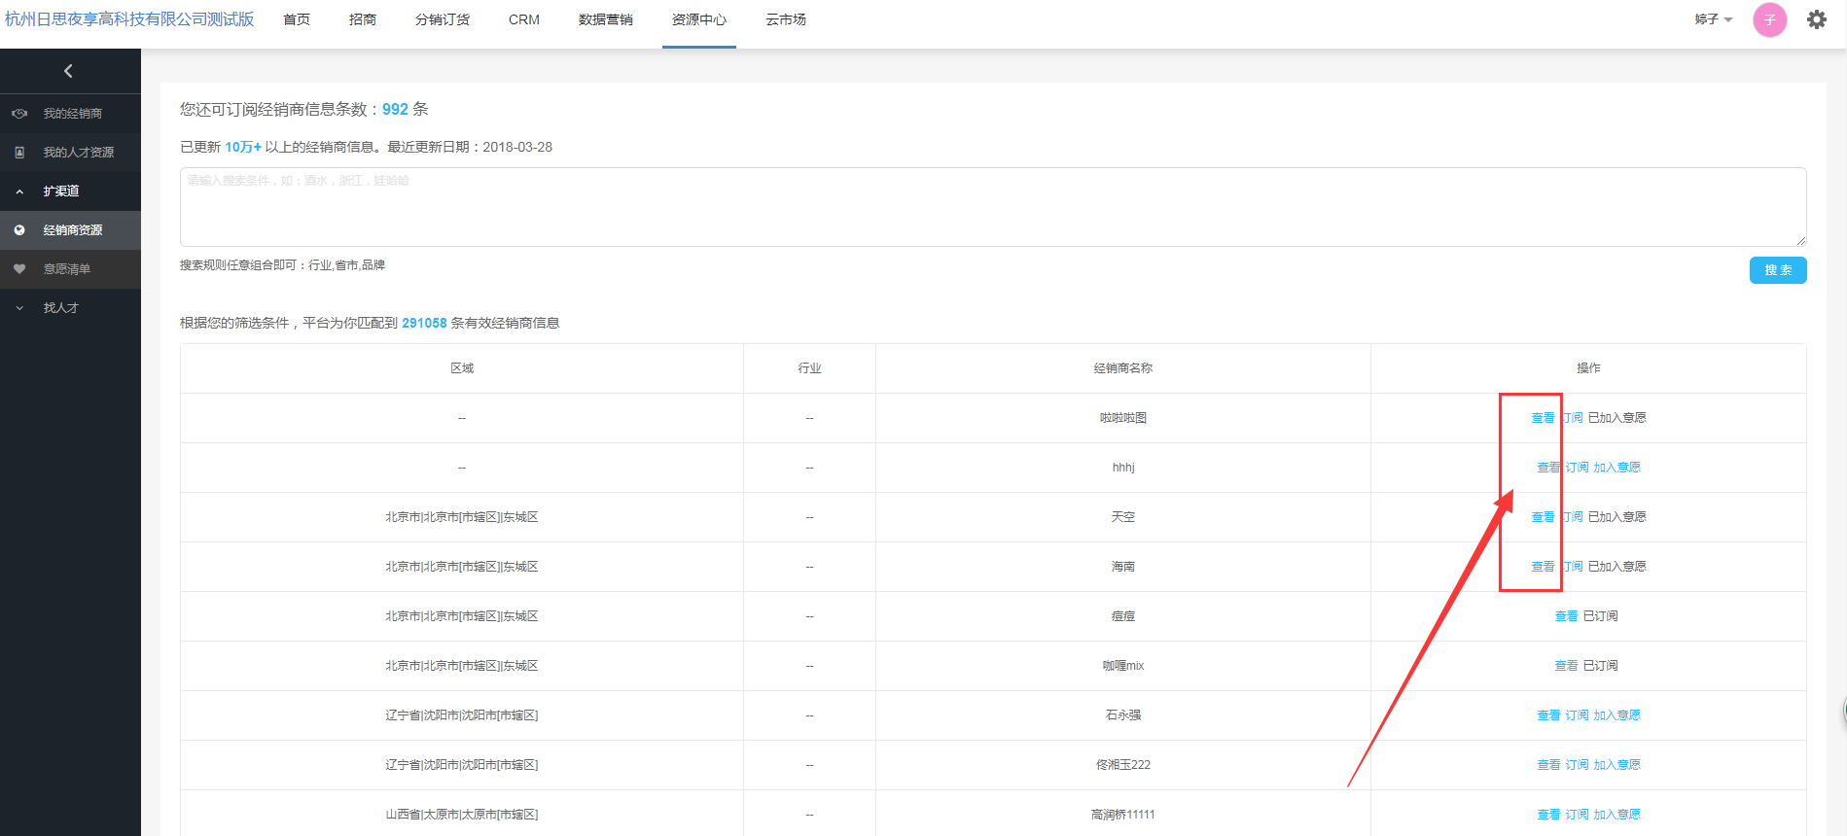Click the ID card icon for 我的人才资源
The width and height of the screenshot is (1847, 836).
pos(19,153)
